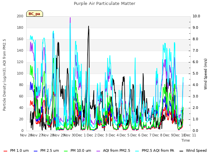Image resolution: width=210 pixels, height=157 pixels.
Task: Click the blue PM 2.5 um legend swatch
Action: [36, 151]
